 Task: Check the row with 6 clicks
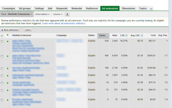coord(2,100)
